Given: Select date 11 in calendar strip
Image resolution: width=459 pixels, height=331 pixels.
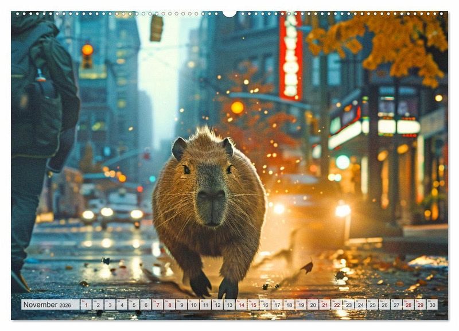Looking at the screenshot, I should tap(205, 305).
